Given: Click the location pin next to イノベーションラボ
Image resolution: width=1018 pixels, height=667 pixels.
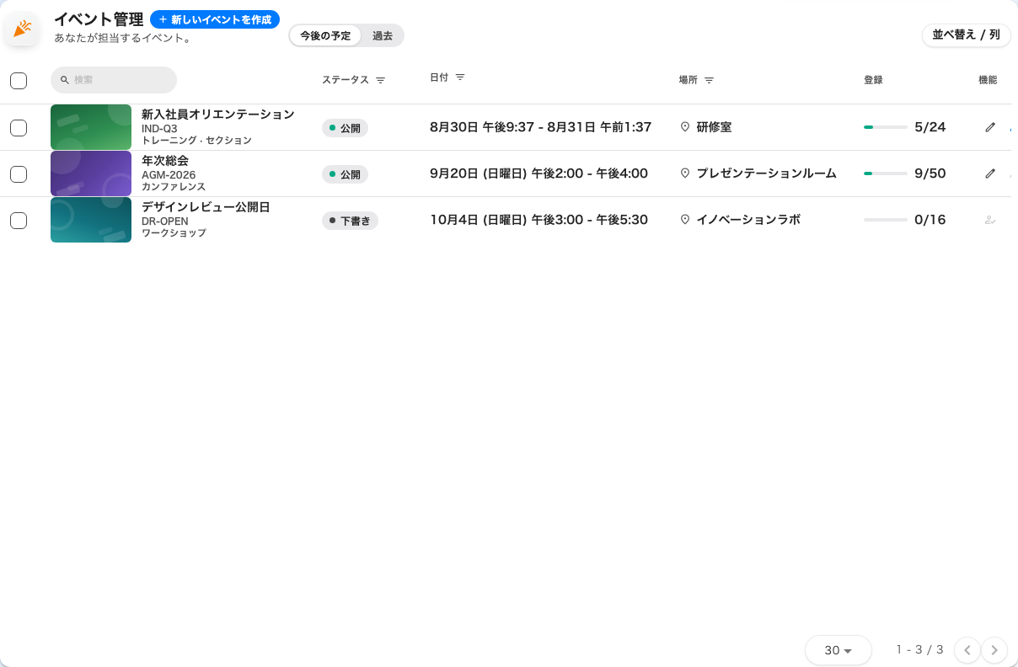Looking at the screenshot, I should coord(685,220).
